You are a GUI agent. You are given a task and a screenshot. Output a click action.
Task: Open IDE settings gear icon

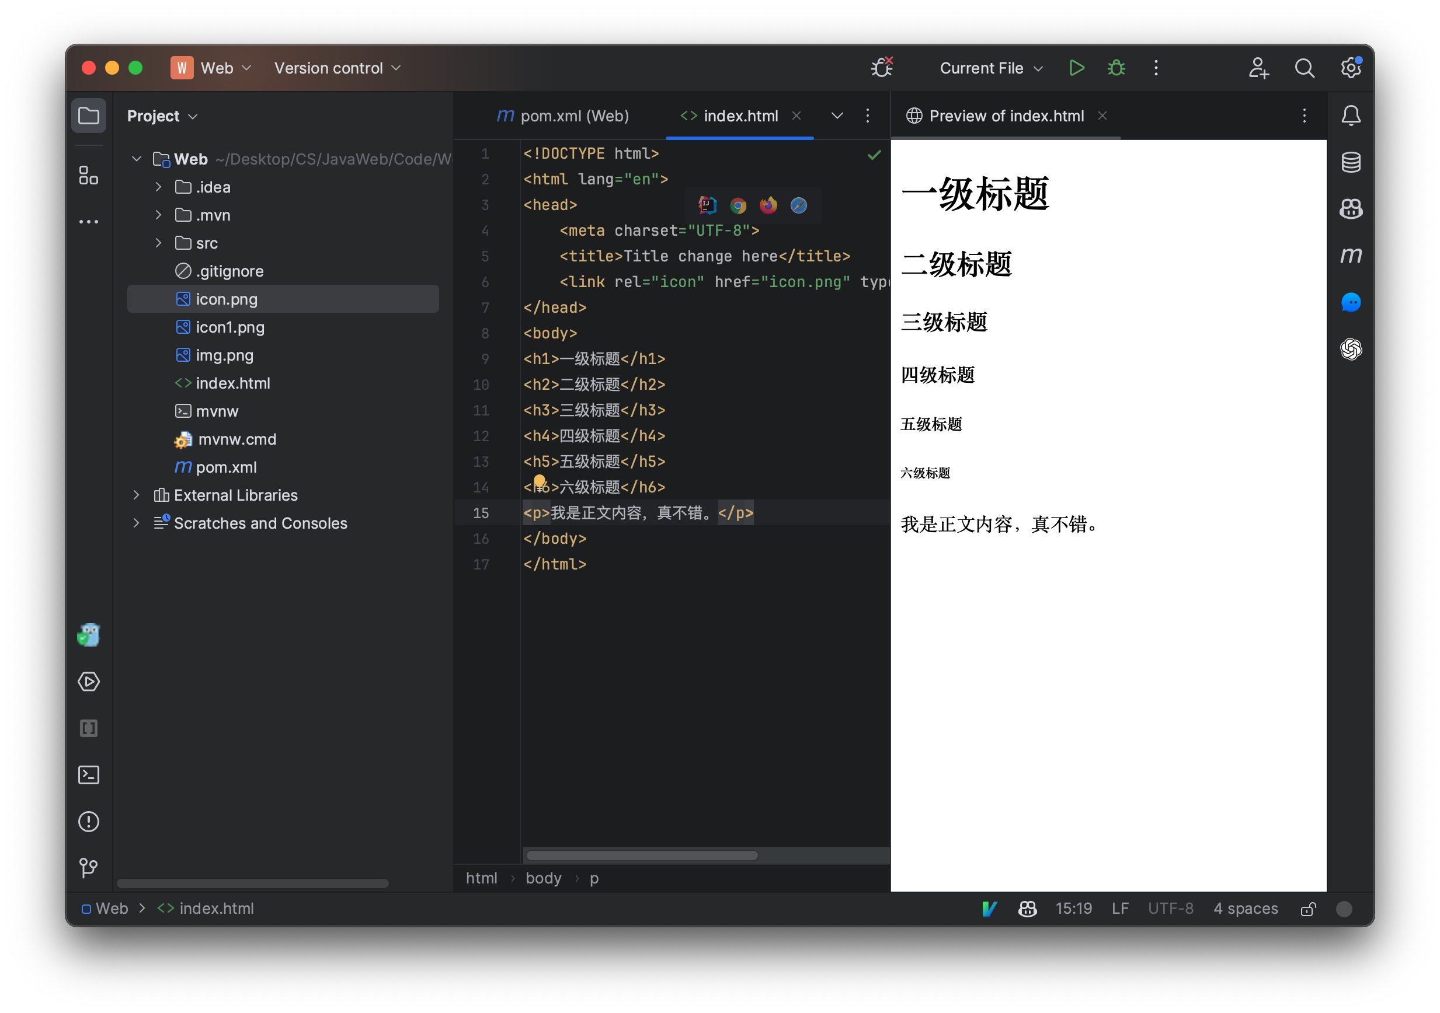[x=1350, y=68]
